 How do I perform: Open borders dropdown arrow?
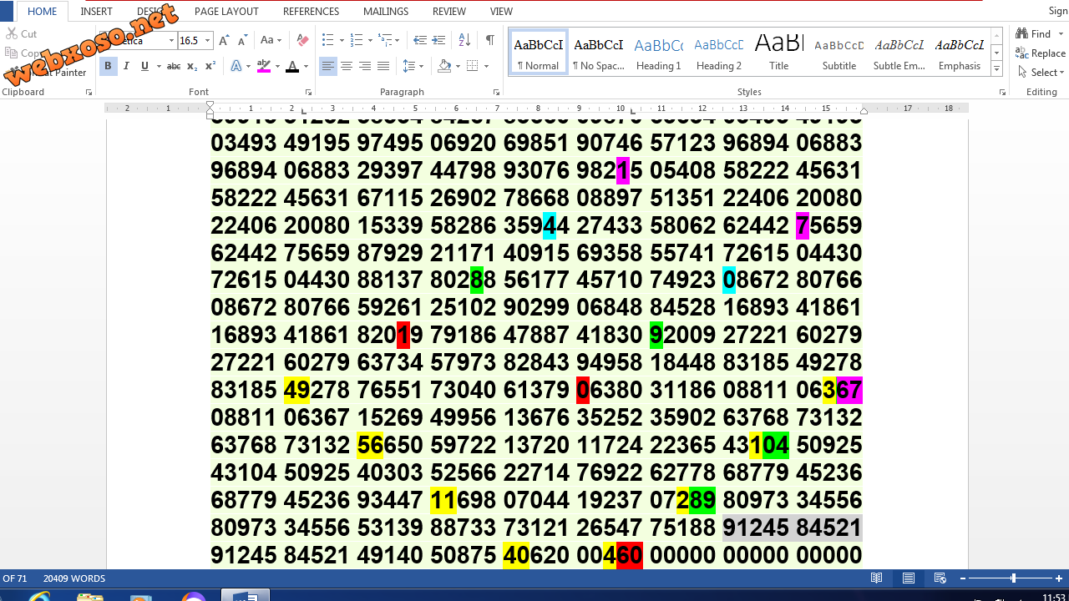(486, 66)
